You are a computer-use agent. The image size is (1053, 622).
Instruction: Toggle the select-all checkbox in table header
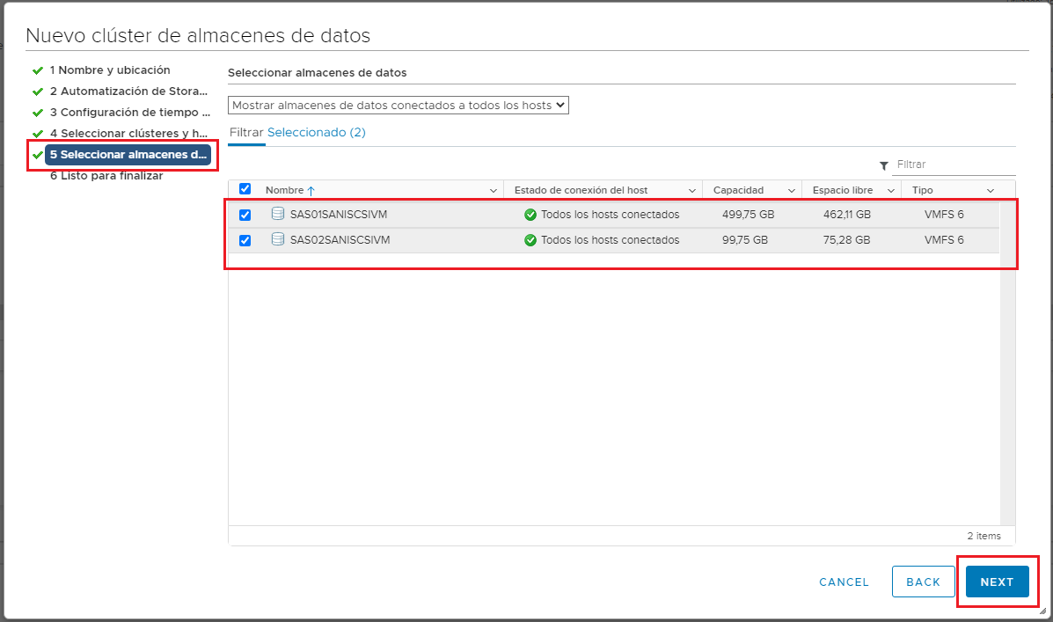coord(245,189)
